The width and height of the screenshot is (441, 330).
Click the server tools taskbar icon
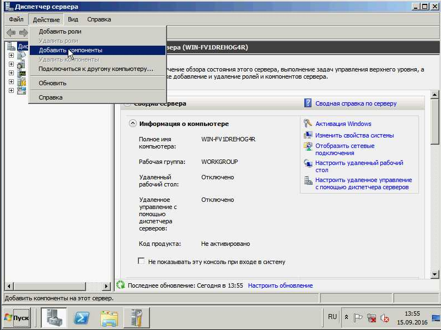tap(136, 318)
